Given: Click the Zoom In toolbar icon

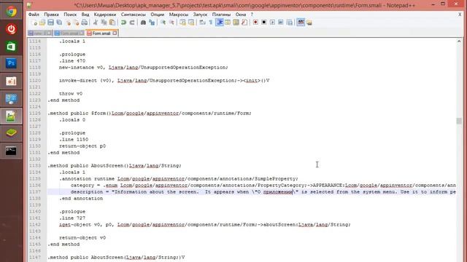Looking at the screenshot, I should (x=163, y=23).
